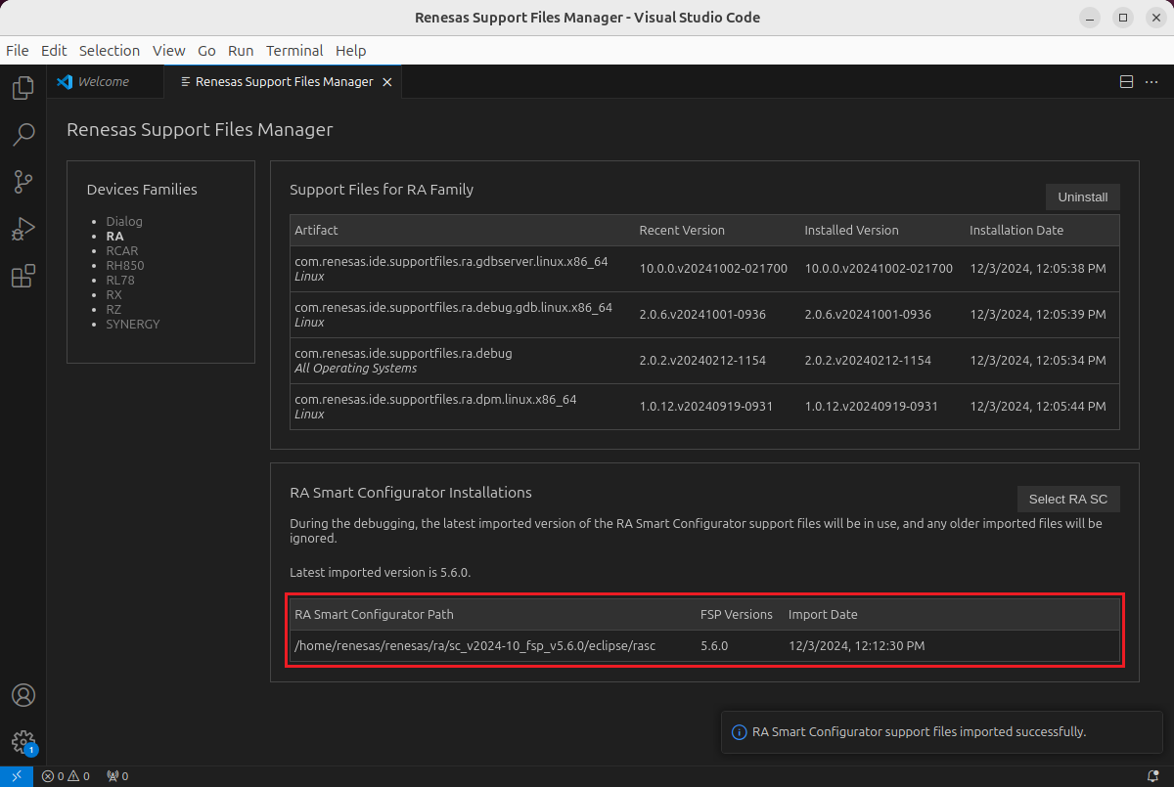Open the Accounts icon in activity bar
This screenshot has width=1174, height=787.
(x=23, y=695)
